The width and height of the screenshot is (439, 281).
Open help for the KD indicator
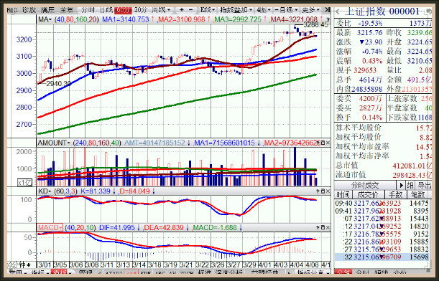318,191
